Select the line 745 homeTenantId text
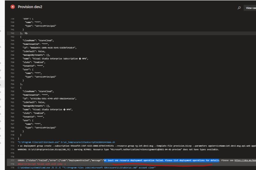Viewport: 256px width, 170px height. pos(36,44)
